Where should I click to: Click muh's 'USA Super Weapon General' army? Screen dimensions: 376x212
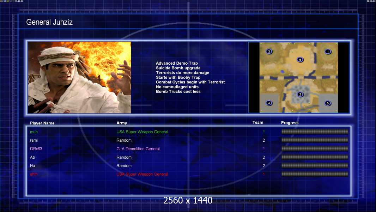(x=142, y=132)
